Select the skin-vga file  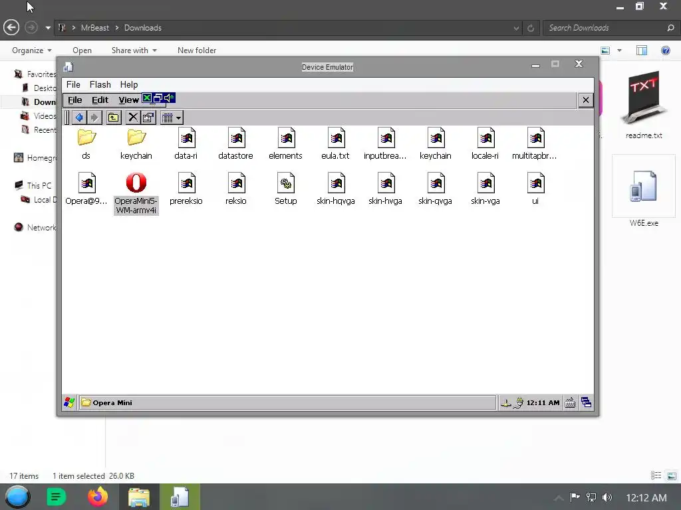coord(485,189)
